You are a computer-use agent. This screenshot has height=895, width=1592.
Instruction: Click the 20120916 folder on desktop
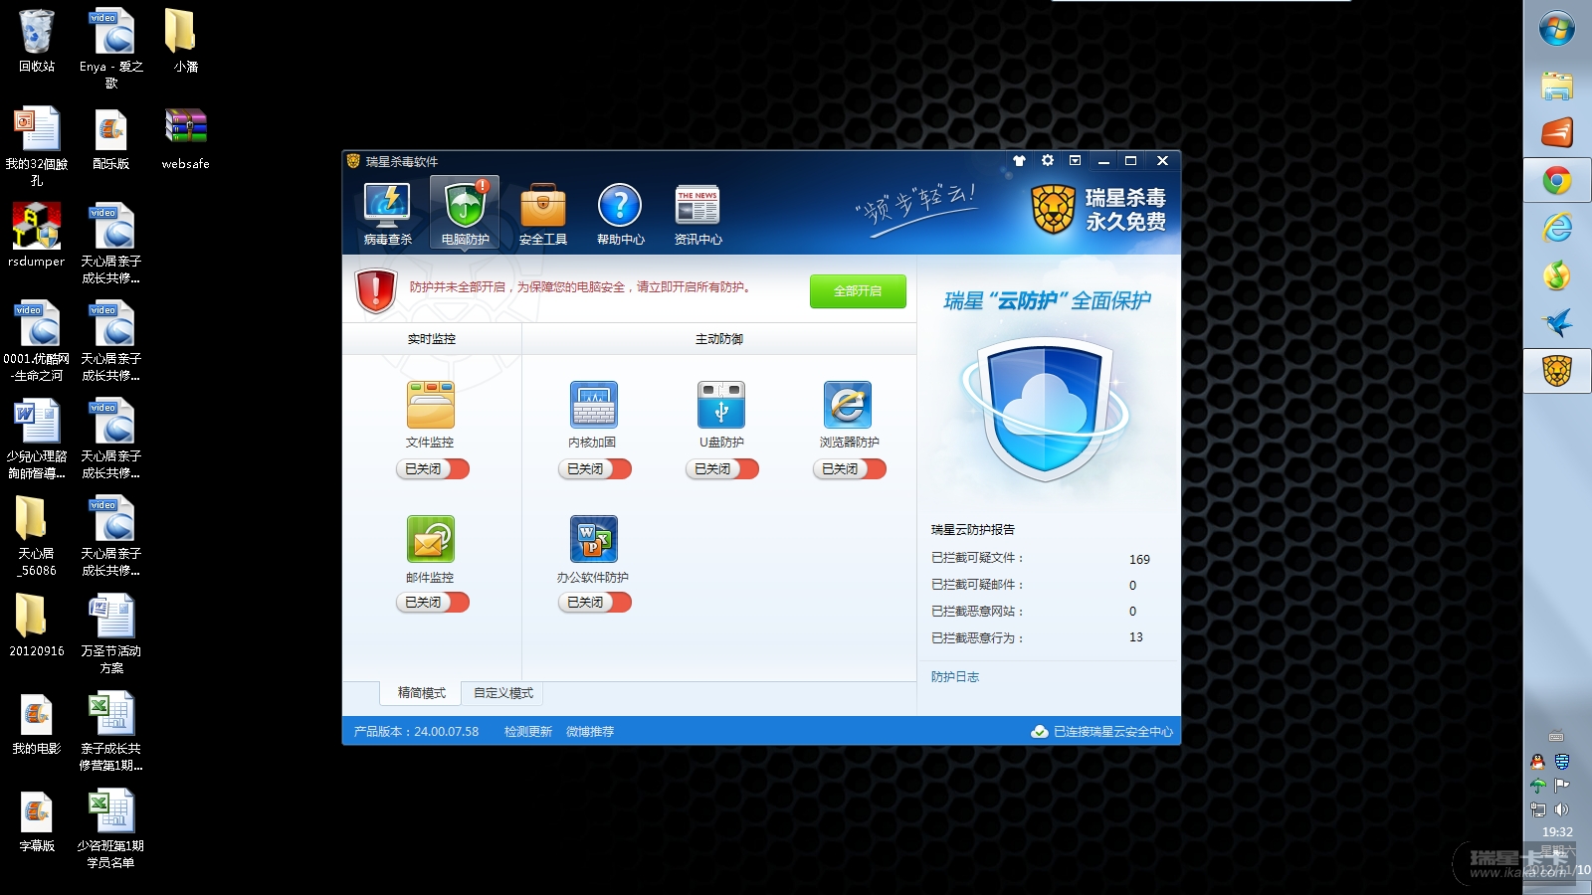click(x=37, y=626)
